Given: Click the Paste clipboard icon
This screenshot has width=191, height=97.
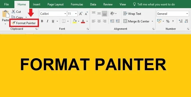Looking at the screenshot, I should pyautogui.click(x=6, y=14).
